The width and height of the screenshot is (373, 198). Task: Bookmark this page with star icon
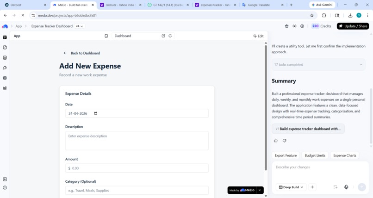click(x=312, y=15)
